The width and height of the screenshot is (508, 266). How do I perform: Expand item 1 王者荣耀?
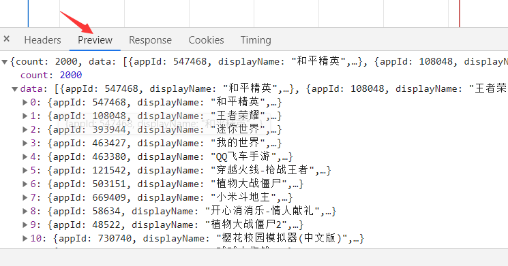pos(25,116)
